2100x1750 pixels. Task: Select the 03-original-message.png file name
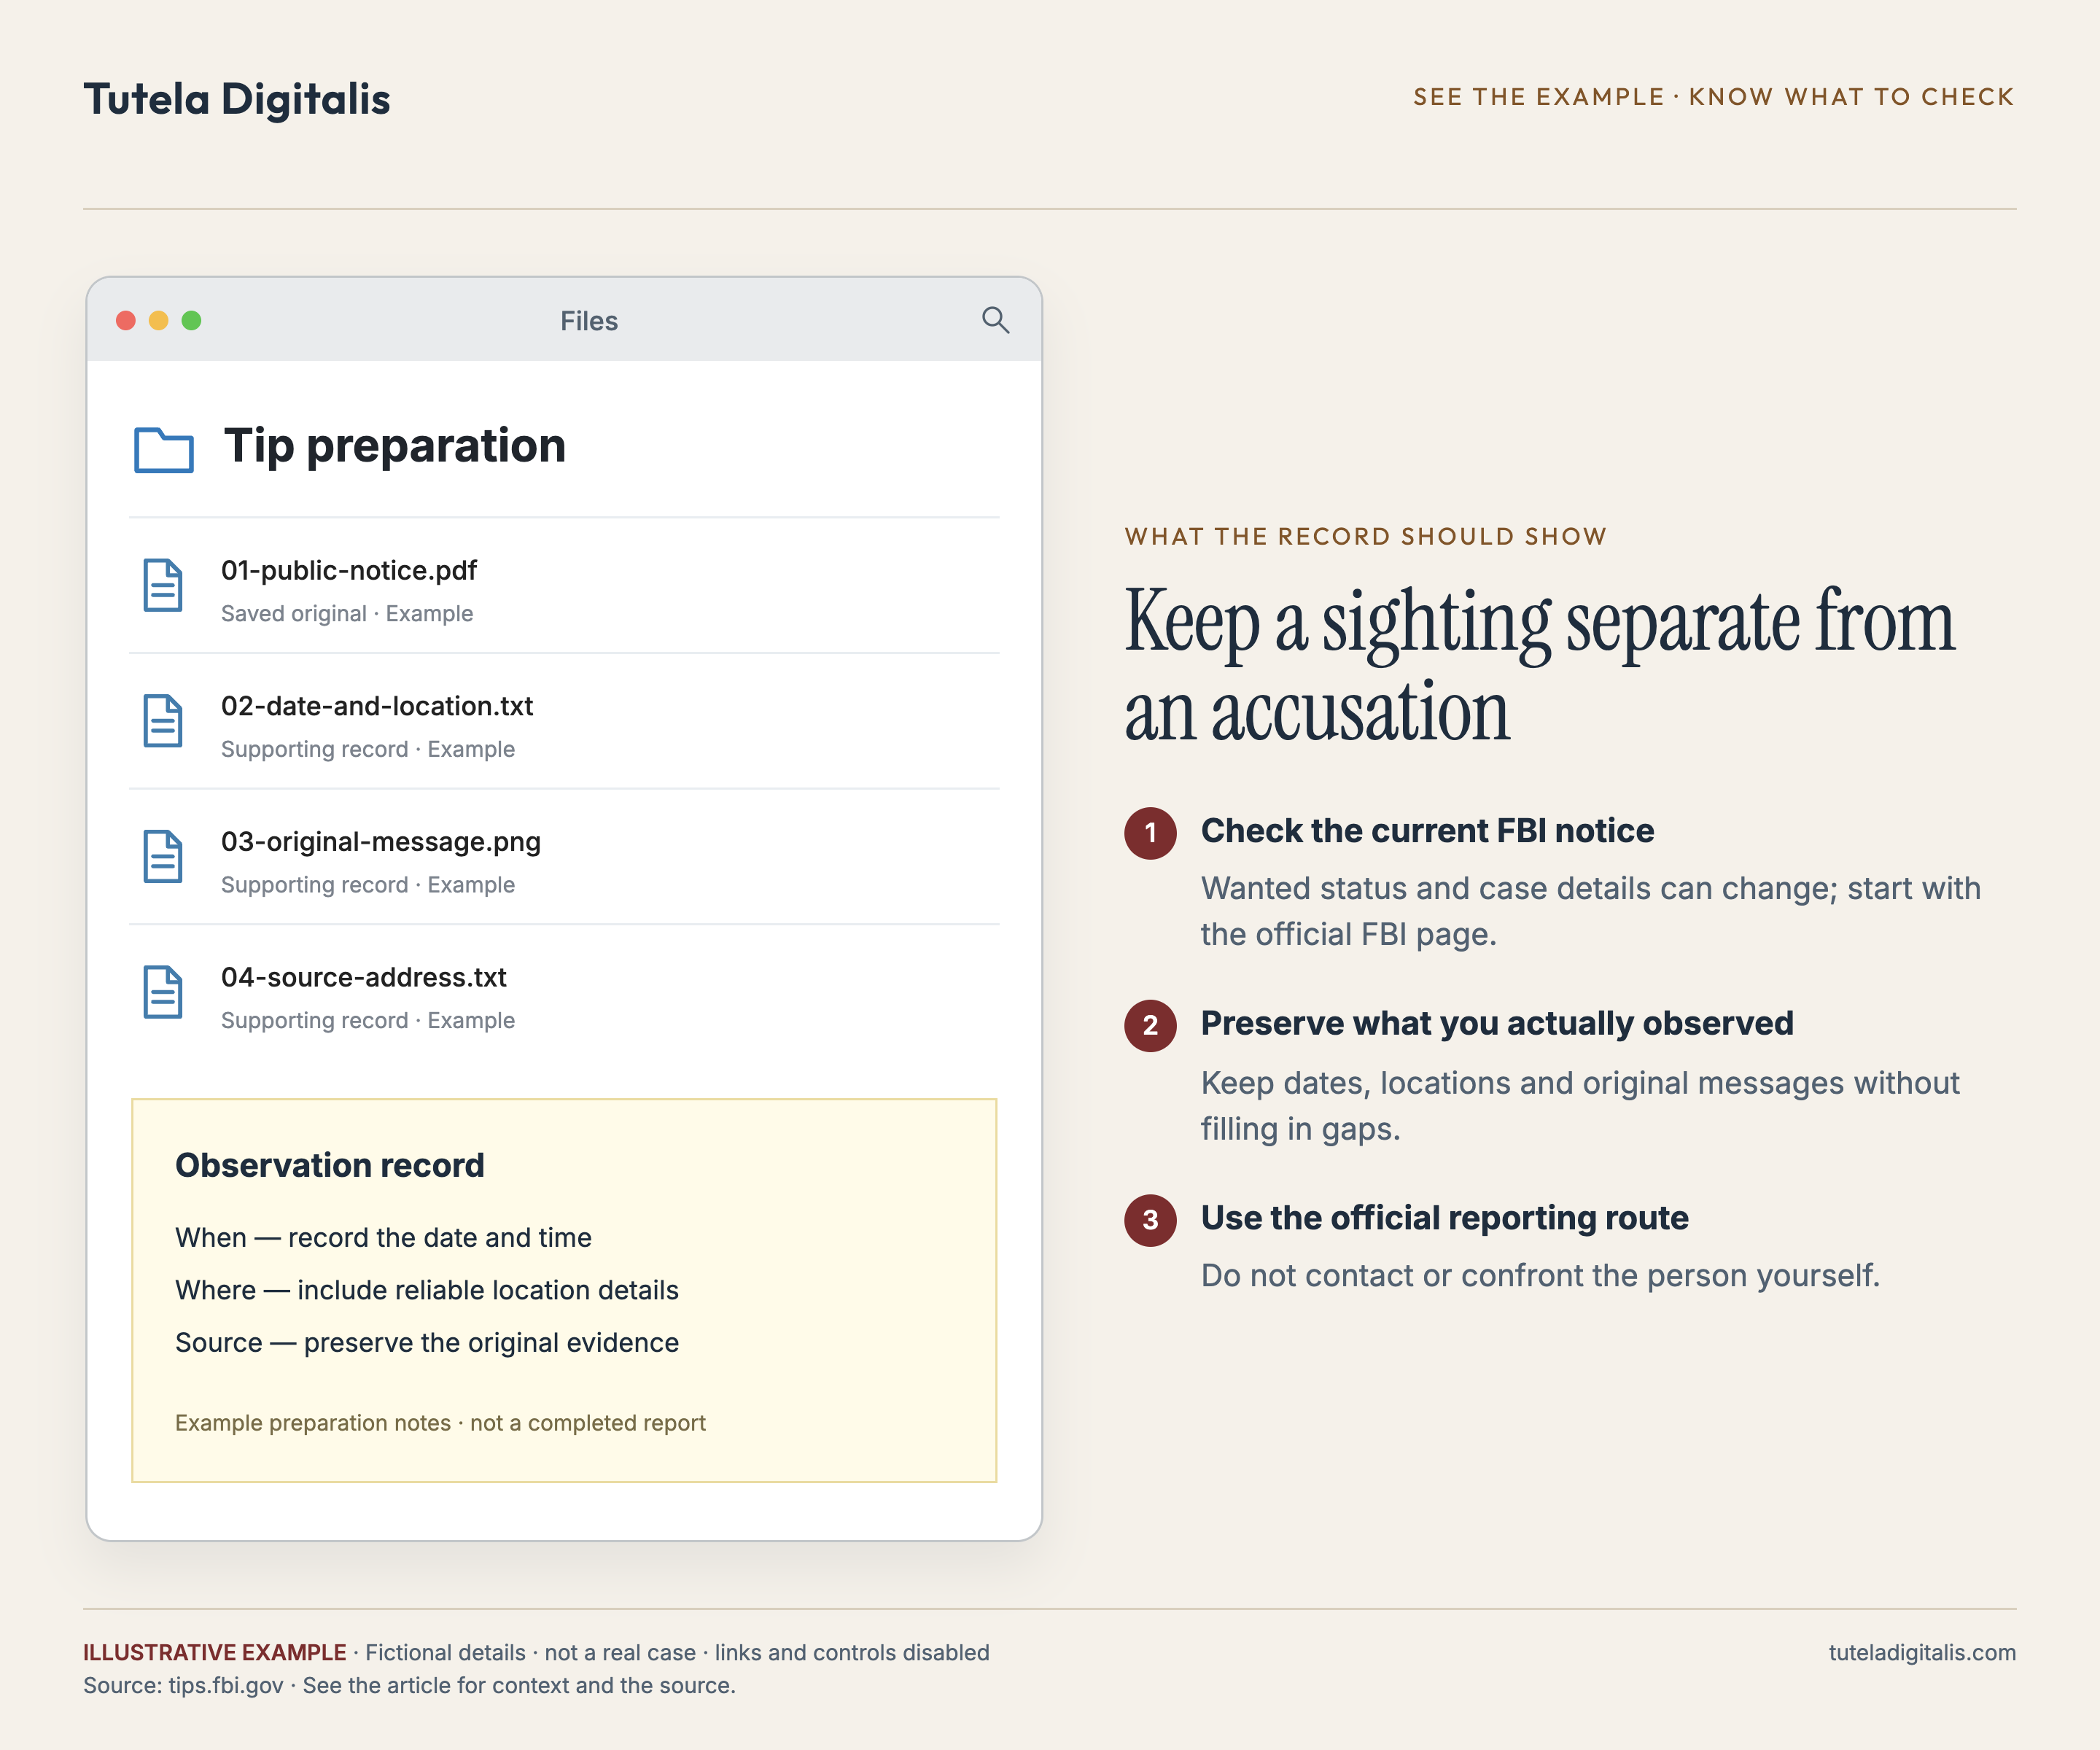[x=381, y=842]
